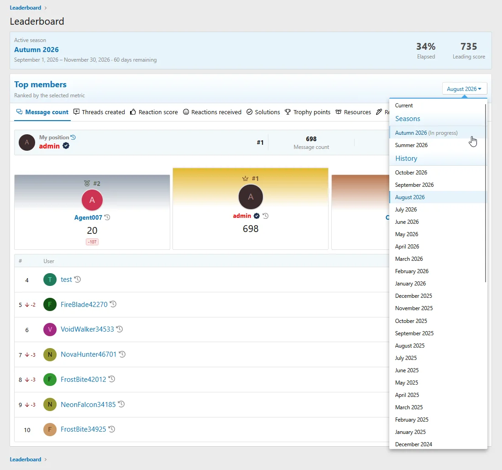The image size is (502, 470).
Task: Click history clock icon next to Agent007
Action: click(x=107, y=217)
